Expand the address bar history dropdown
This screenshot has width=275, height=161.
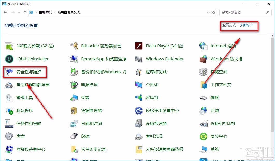(x=208, y=12)
